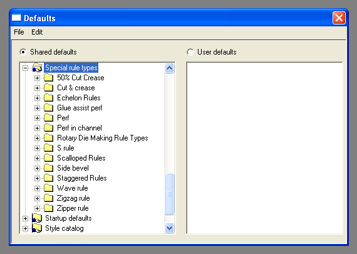Select the Glue assist perf label
Image resolution: width=357 pixels, height=254 pixels.
[80, 108]
